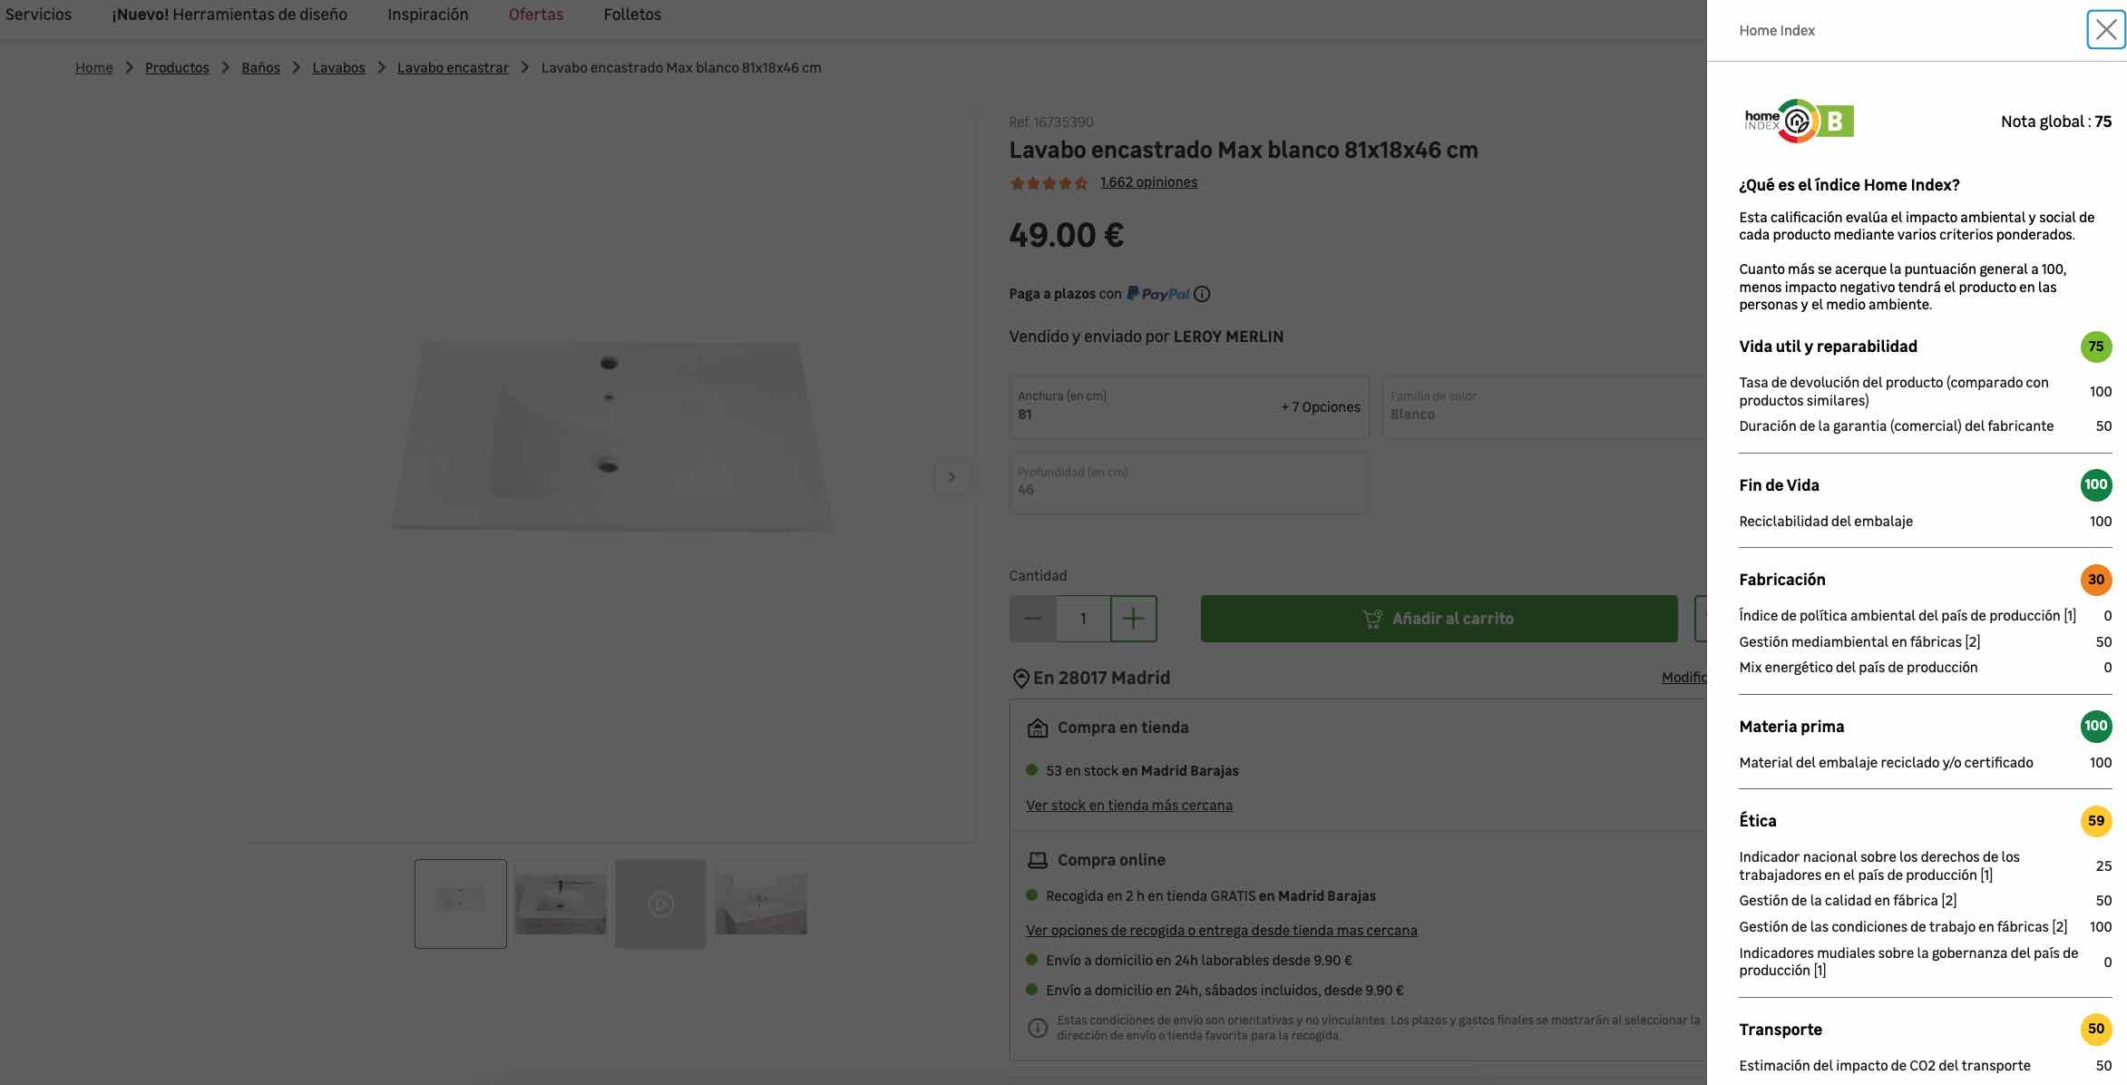Image resolution: width=2127 pixels, height=1085 pixels.
Task: Click the 49.00 € price
Action: coord(1067,236)
